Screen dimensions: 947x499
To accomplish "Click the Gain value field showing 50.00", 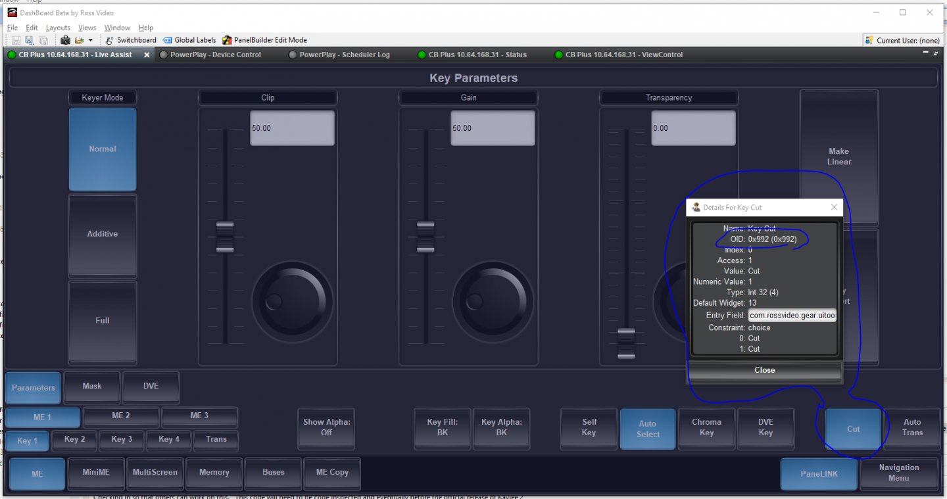I will pyautogui.click(x=493, y=128).
